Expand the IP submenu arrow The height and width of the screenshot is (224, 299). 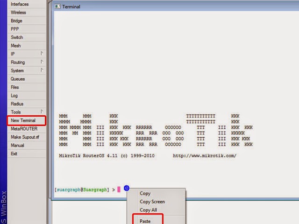[42, 54]
